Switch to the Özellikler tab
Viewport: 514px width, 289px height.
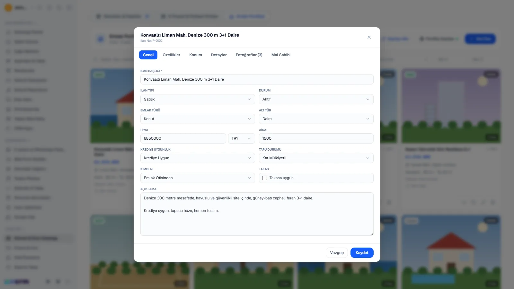point(172,55)
